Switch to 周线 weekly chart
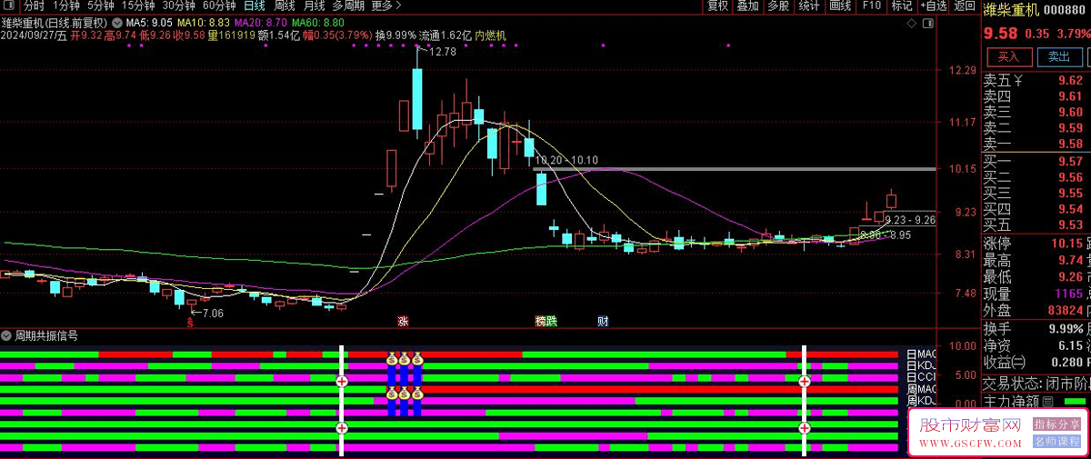 pyautogui.click(x=285, y=6)
